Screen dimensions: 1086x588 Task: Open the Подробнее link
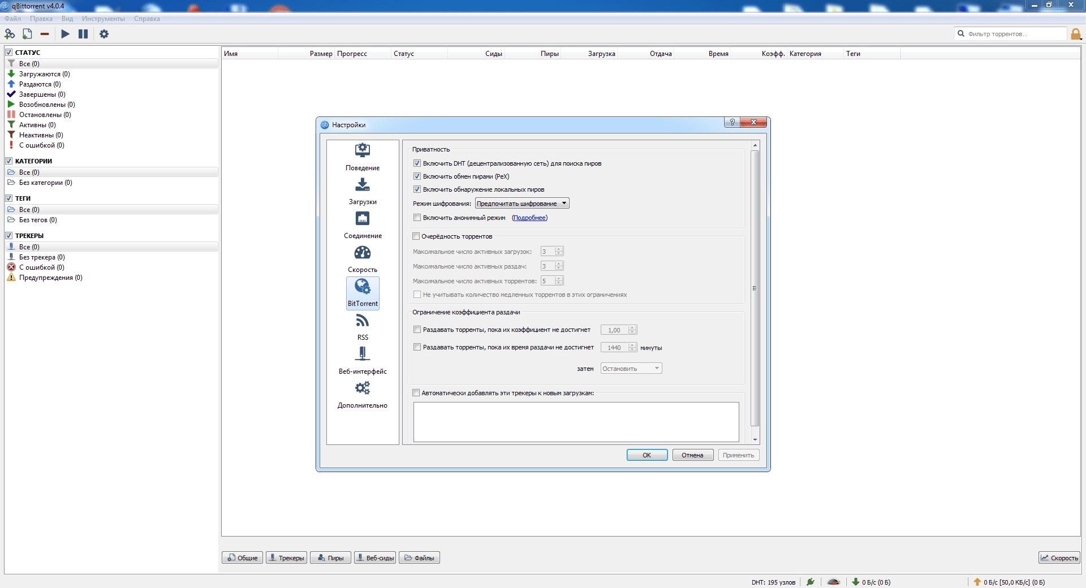(529, 218)
